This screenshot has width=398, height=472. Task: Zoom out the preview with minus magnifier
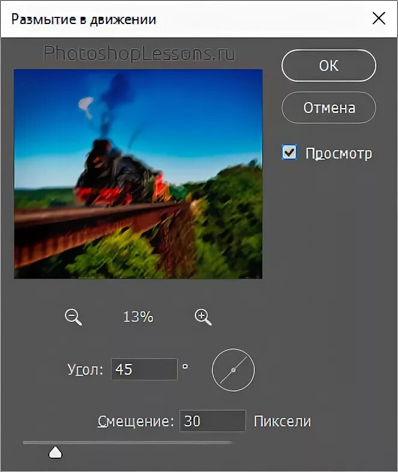pyautogui.click(x=73, y=317)
